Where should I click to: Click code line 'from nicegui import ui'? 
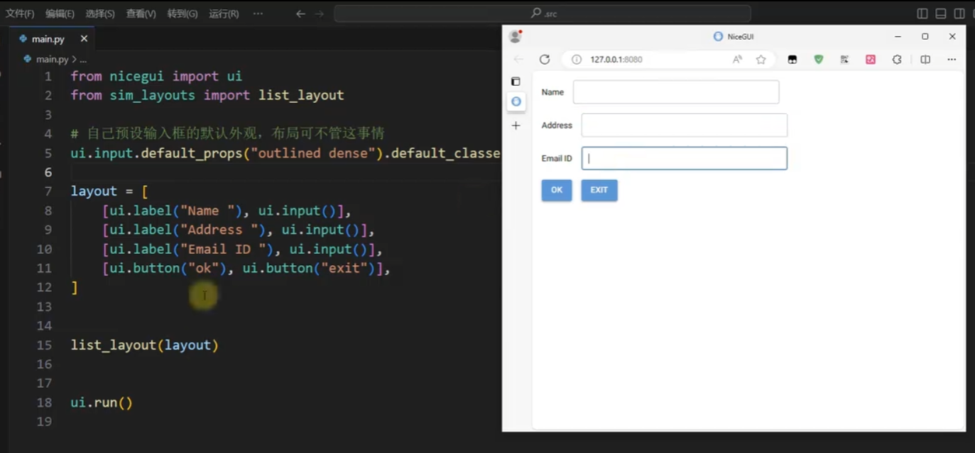(156, 76)
